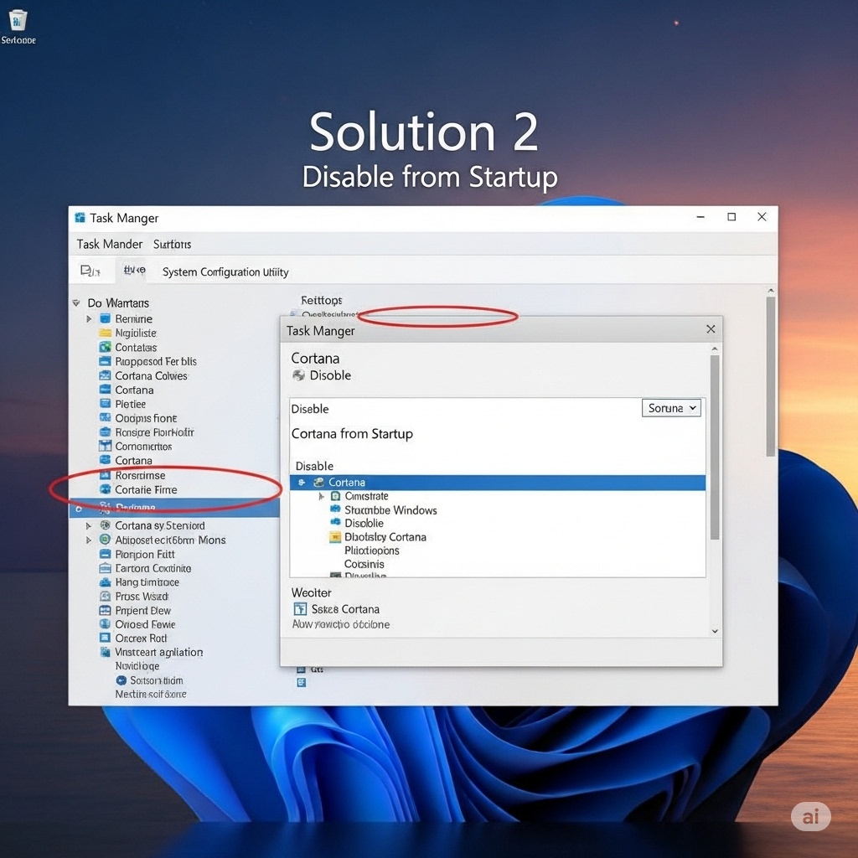Image resolution: width=858 pixels, height=858 pixels.
Task: Click the Contateas row icon
Action: pyautogui.click(x=105, y=347)
